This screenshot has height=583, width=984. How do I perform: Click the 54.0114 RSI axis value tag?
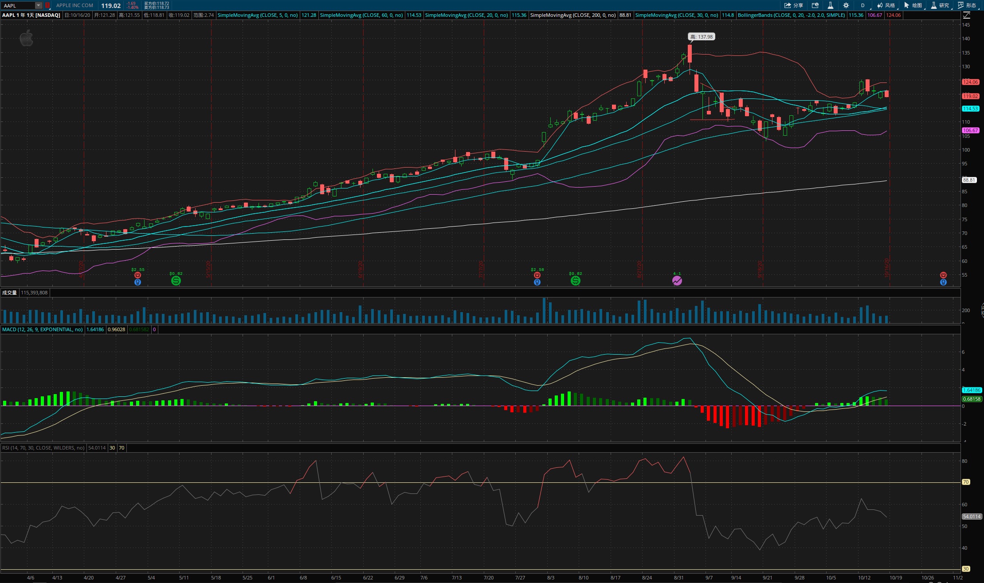972,516
